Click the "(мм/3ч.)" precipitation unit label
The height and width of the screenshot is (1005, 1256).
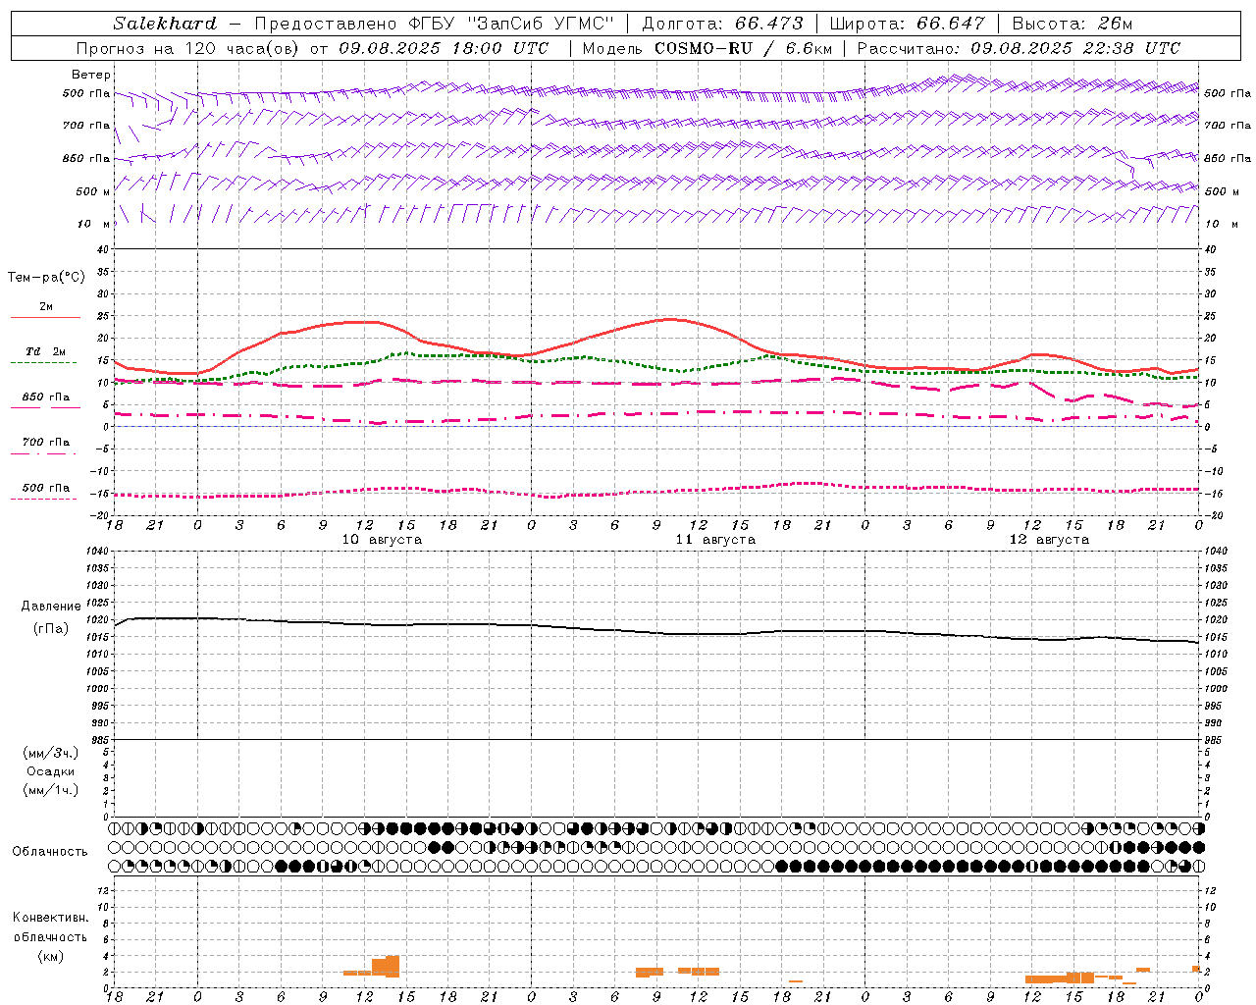[51, 753]
